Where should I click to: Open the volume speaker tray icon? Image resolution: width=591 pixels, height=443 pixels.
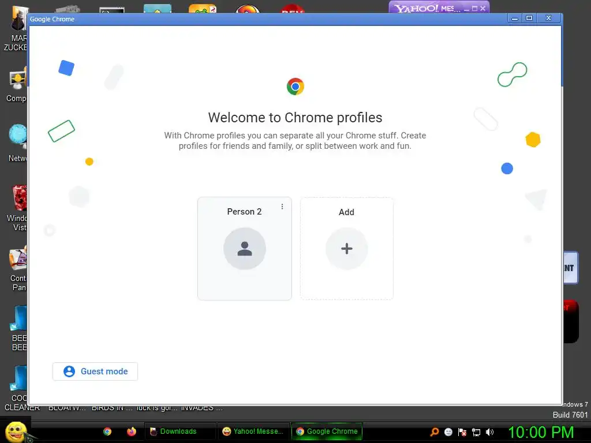point(489,432)
